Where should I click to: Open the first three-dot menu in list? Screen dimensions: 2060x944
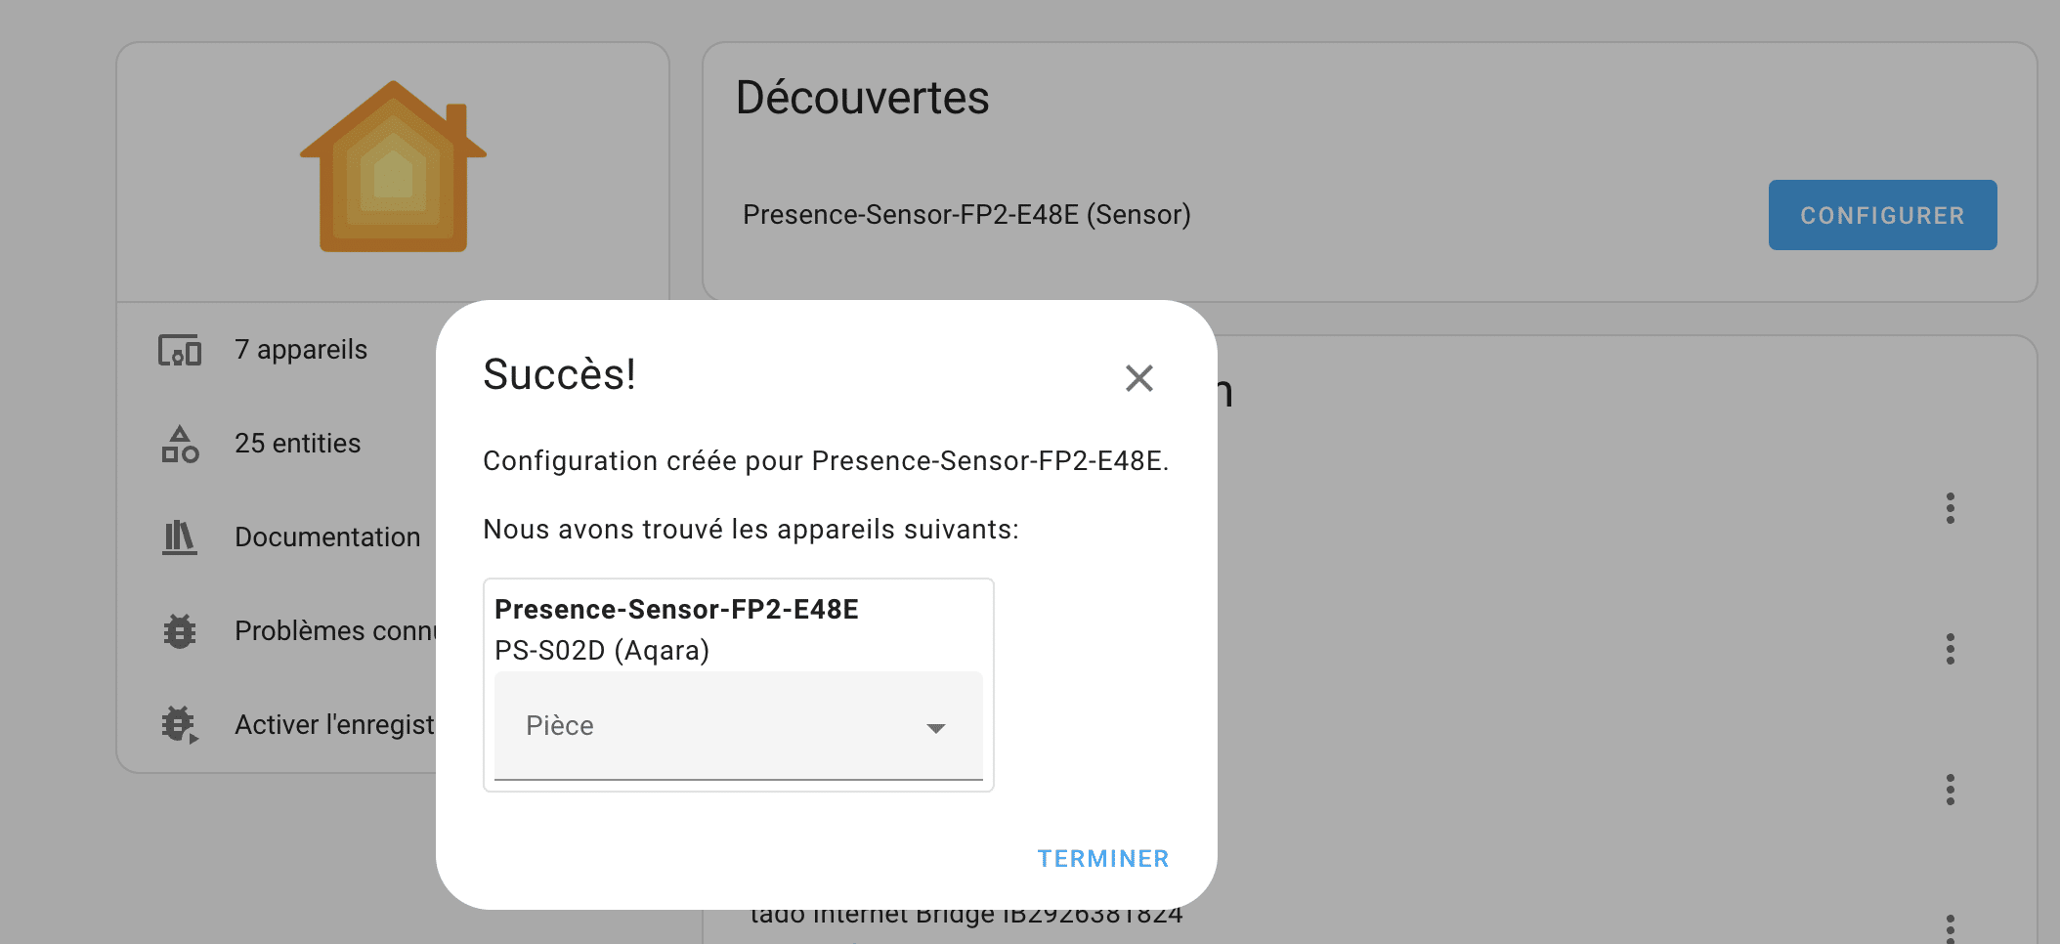click(x=1951, y=508)
